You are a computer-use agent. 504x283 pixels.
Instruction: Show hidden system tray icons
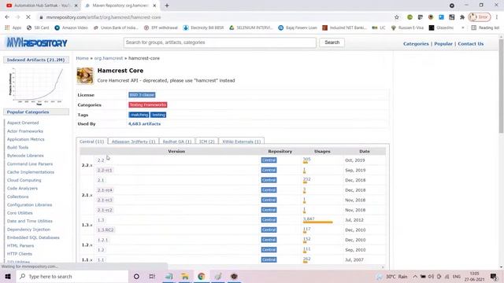[415, 276]
